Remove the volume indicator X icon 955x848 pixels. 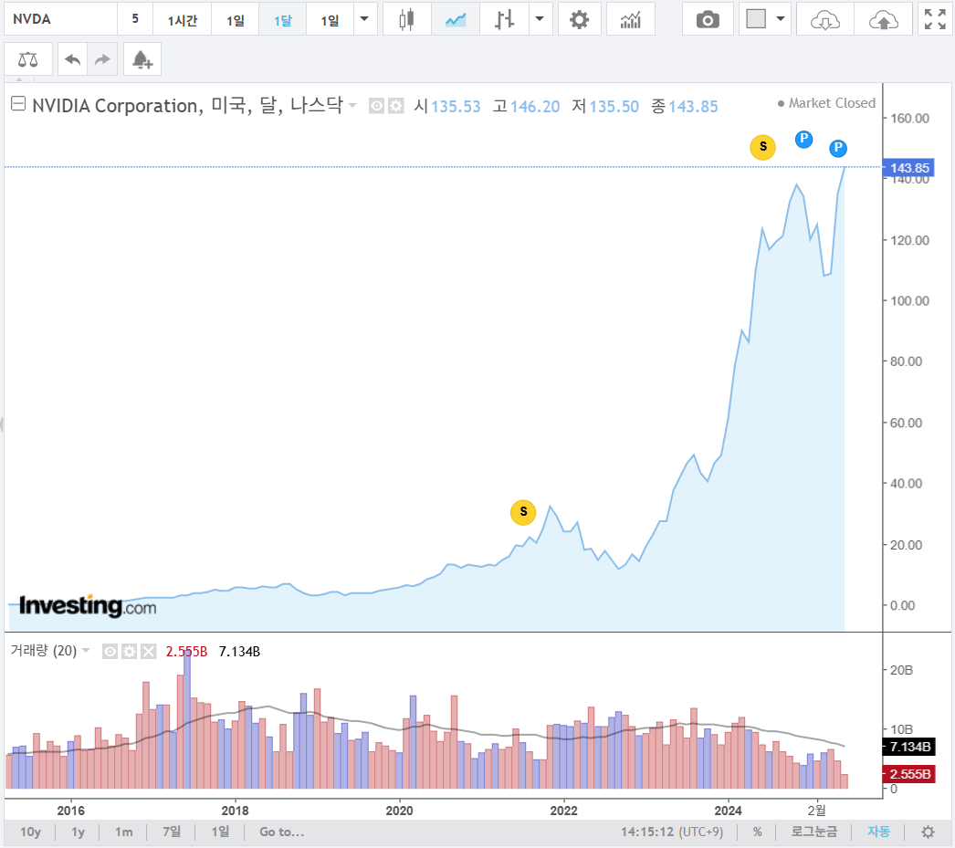tap(149, 652)
